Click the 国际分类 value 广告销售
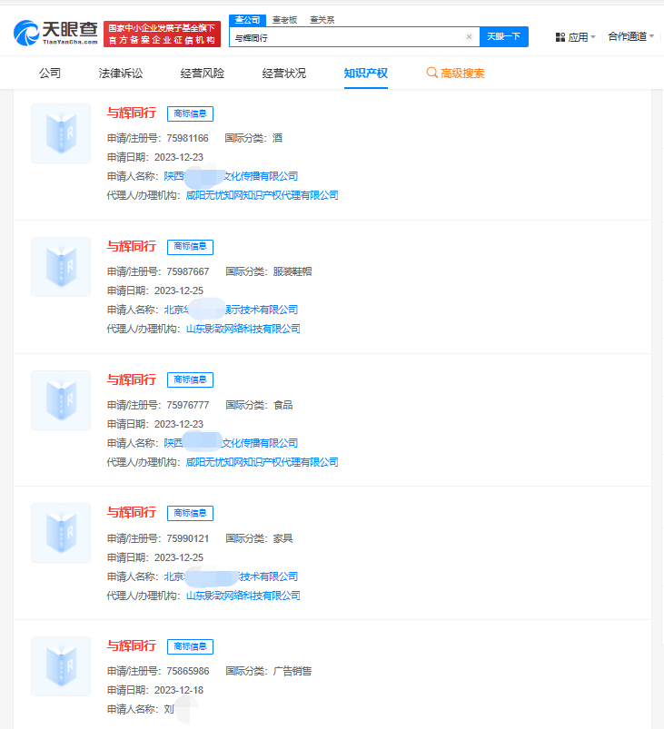Image resolution: width=664 pixels, height=729 pixels. tap(292, 671)
